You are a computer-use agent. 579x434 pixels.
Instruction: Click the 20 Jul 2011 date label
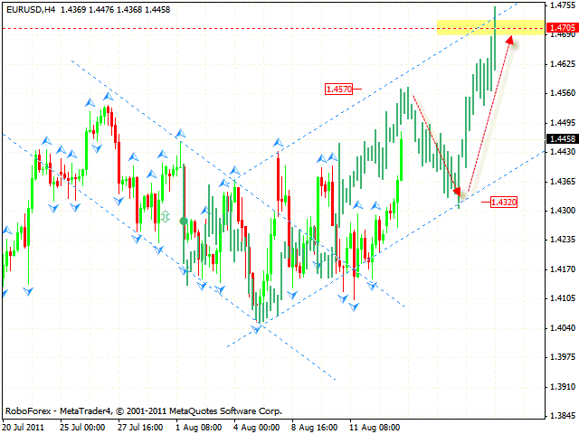(23, 428)
